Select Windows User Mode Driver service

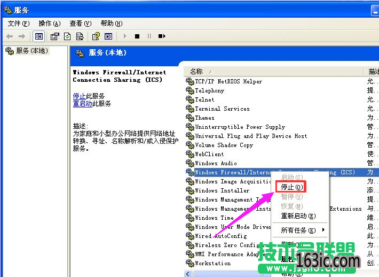point(233,227)
